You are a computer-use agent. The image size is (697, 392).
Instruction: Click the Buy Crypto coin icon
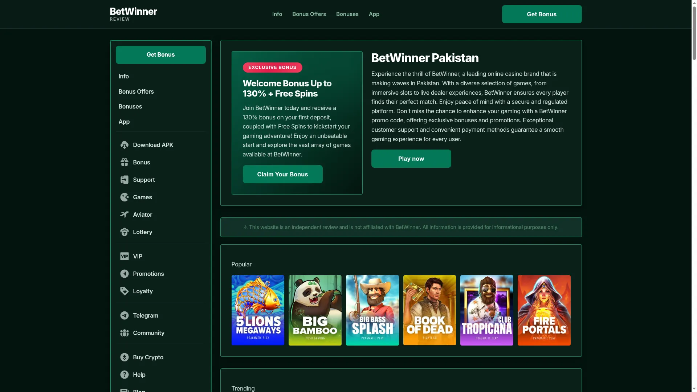[124, 357]
